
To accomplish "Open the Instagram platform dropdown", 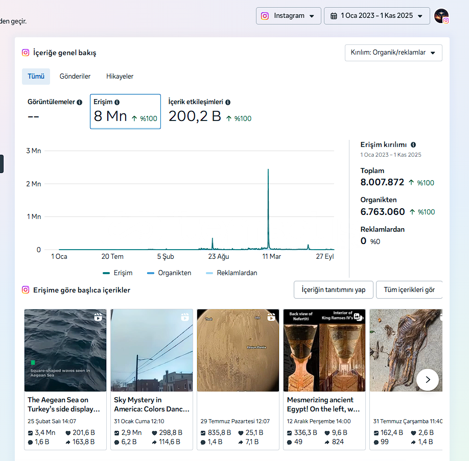I will tap(289, 16).
